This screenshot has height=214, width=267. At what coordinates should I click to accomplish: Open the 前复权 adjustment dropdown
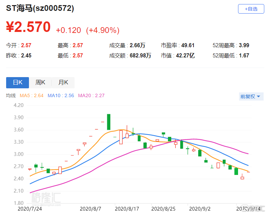click(x=251, y=96)
